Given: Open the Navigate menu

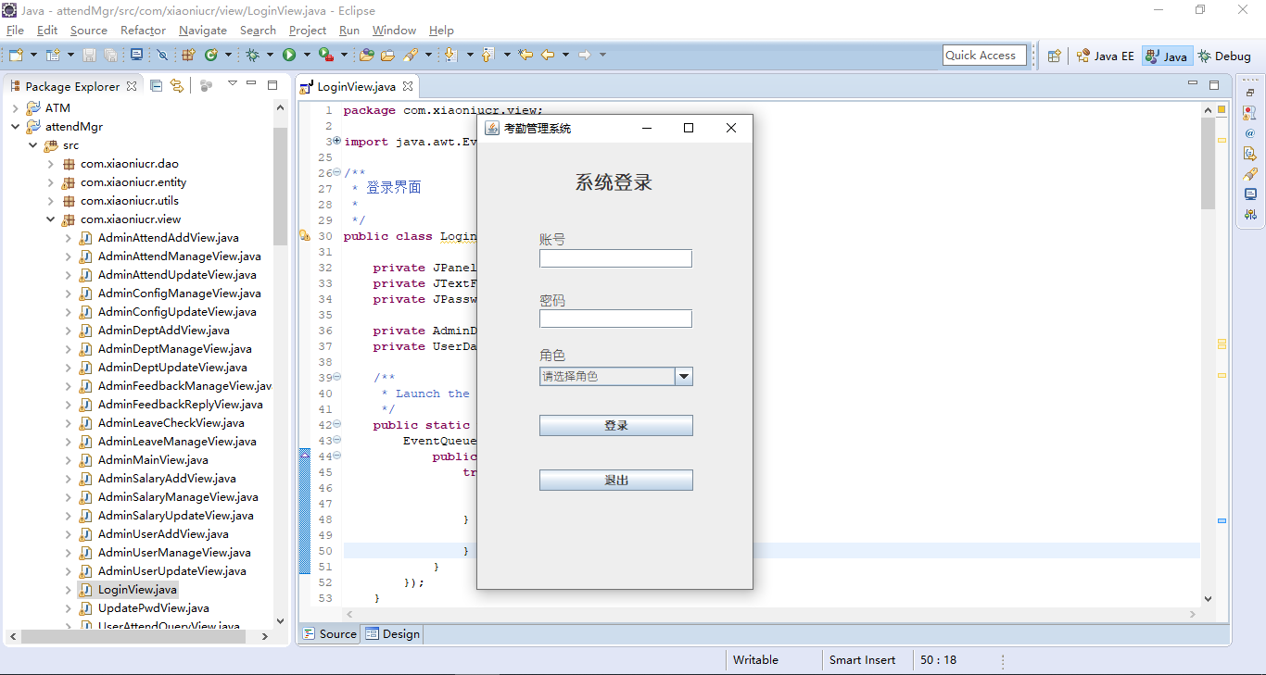Looking at the screenshot, I should coord(203,30).
